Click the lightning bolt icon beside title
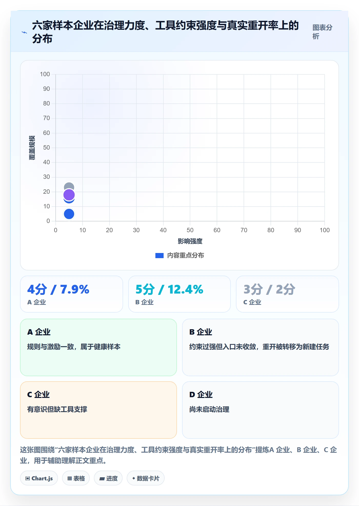The height and width of the screenshot is (506, 359). pyautogui.click(x=24, y=32)
